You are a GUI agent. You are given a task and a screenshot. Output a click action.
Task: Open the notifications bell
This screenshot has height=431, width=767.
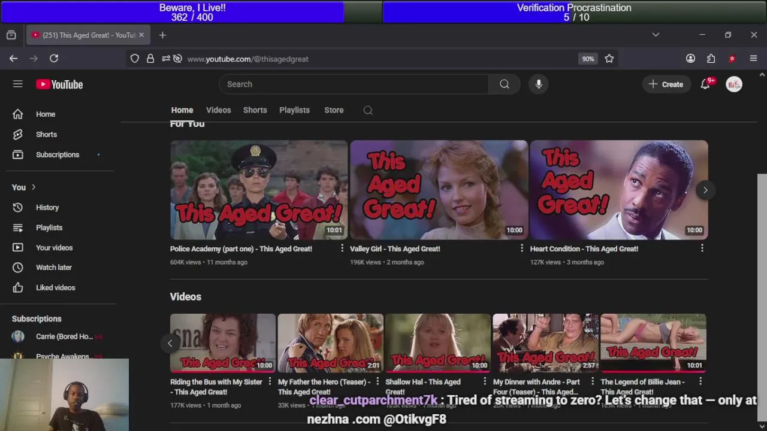(705, 84)
